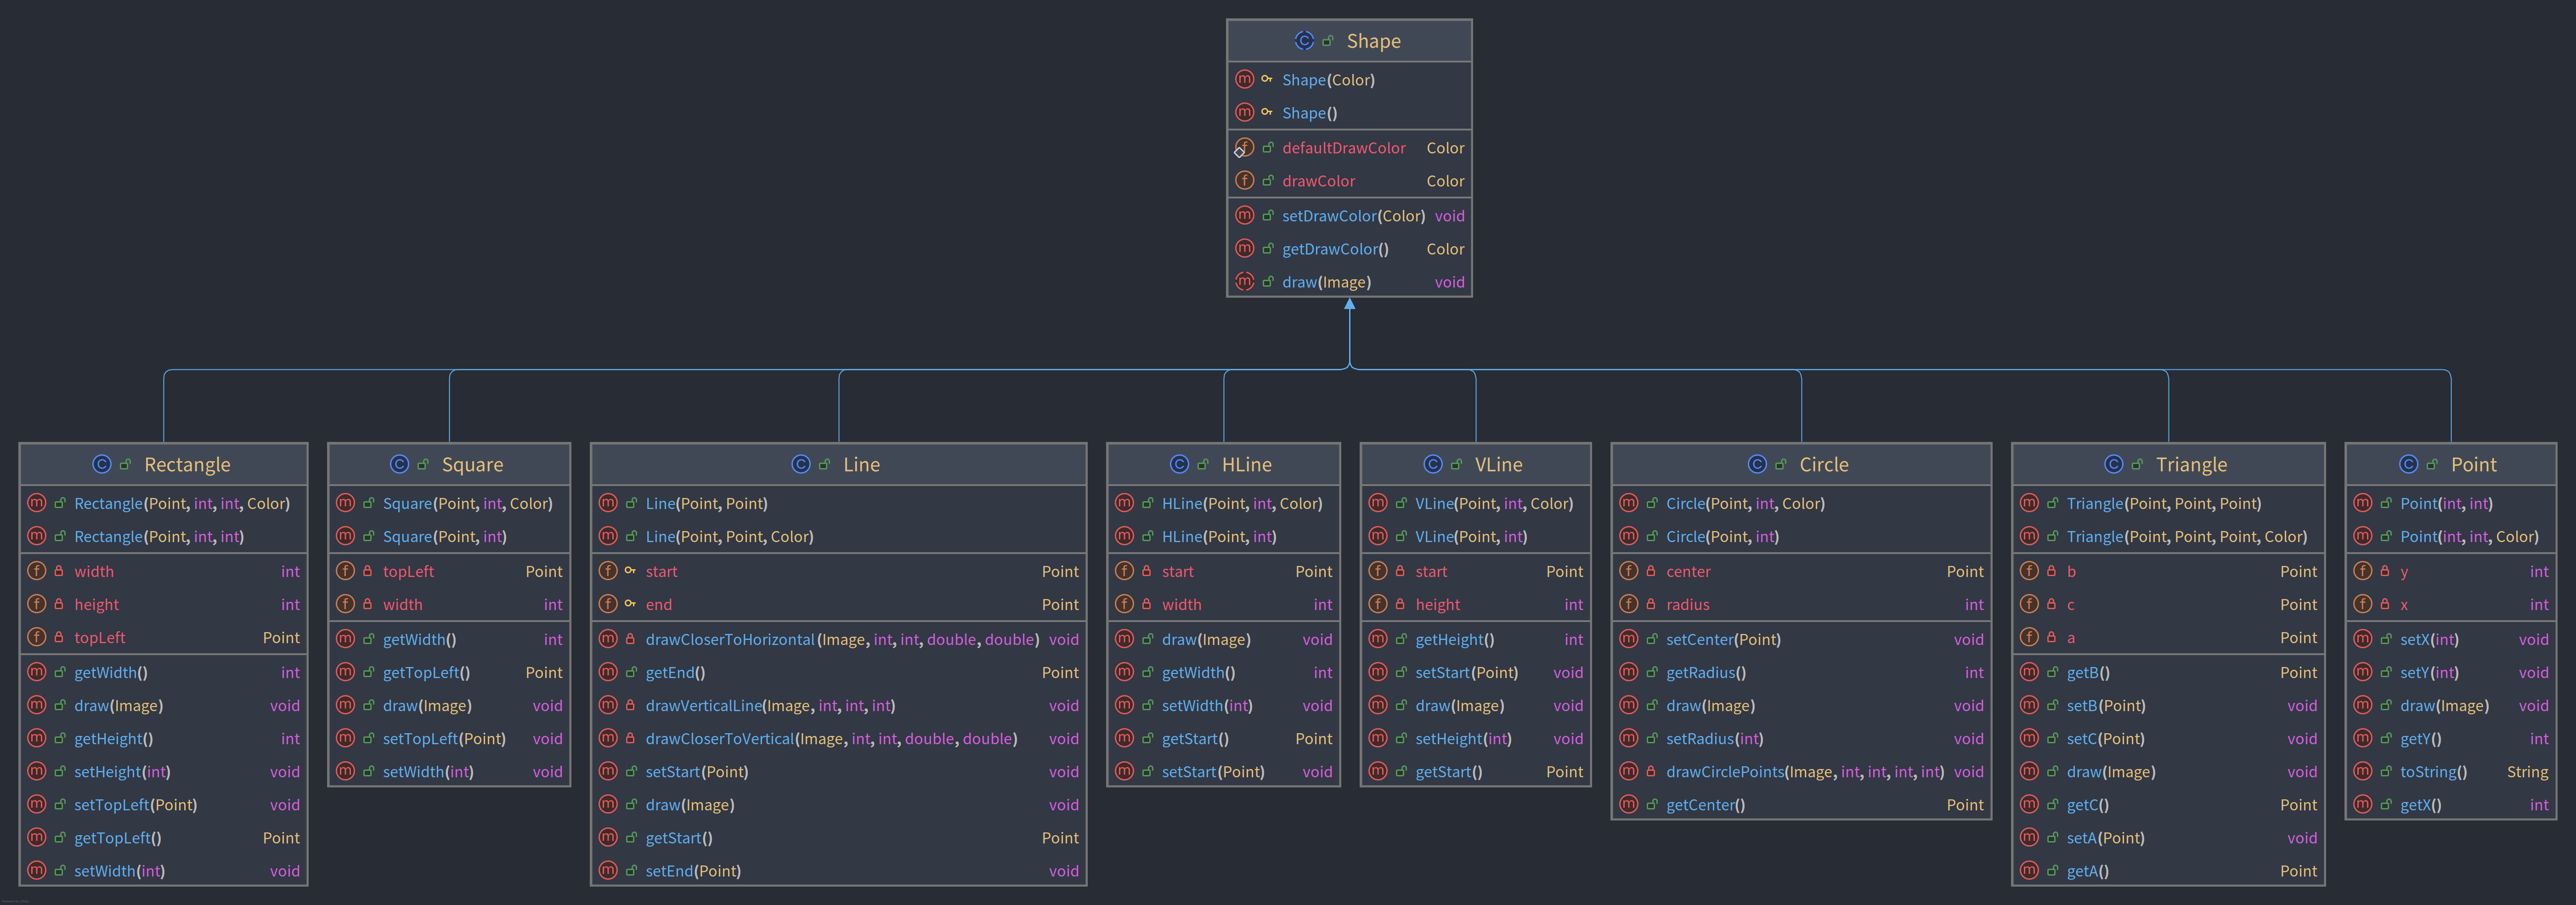
Task: Select the HLine class title
Action: [x=1246, y=465]
